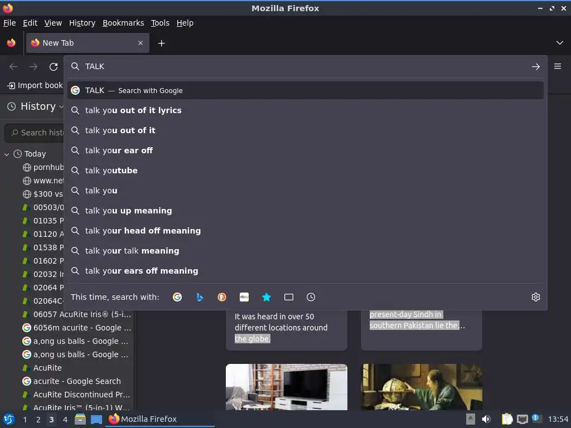Search this time with eBay icon

click(x=244, y=297)
